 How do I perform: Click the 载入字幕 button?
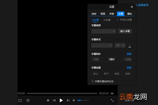[x=125, y=31]
